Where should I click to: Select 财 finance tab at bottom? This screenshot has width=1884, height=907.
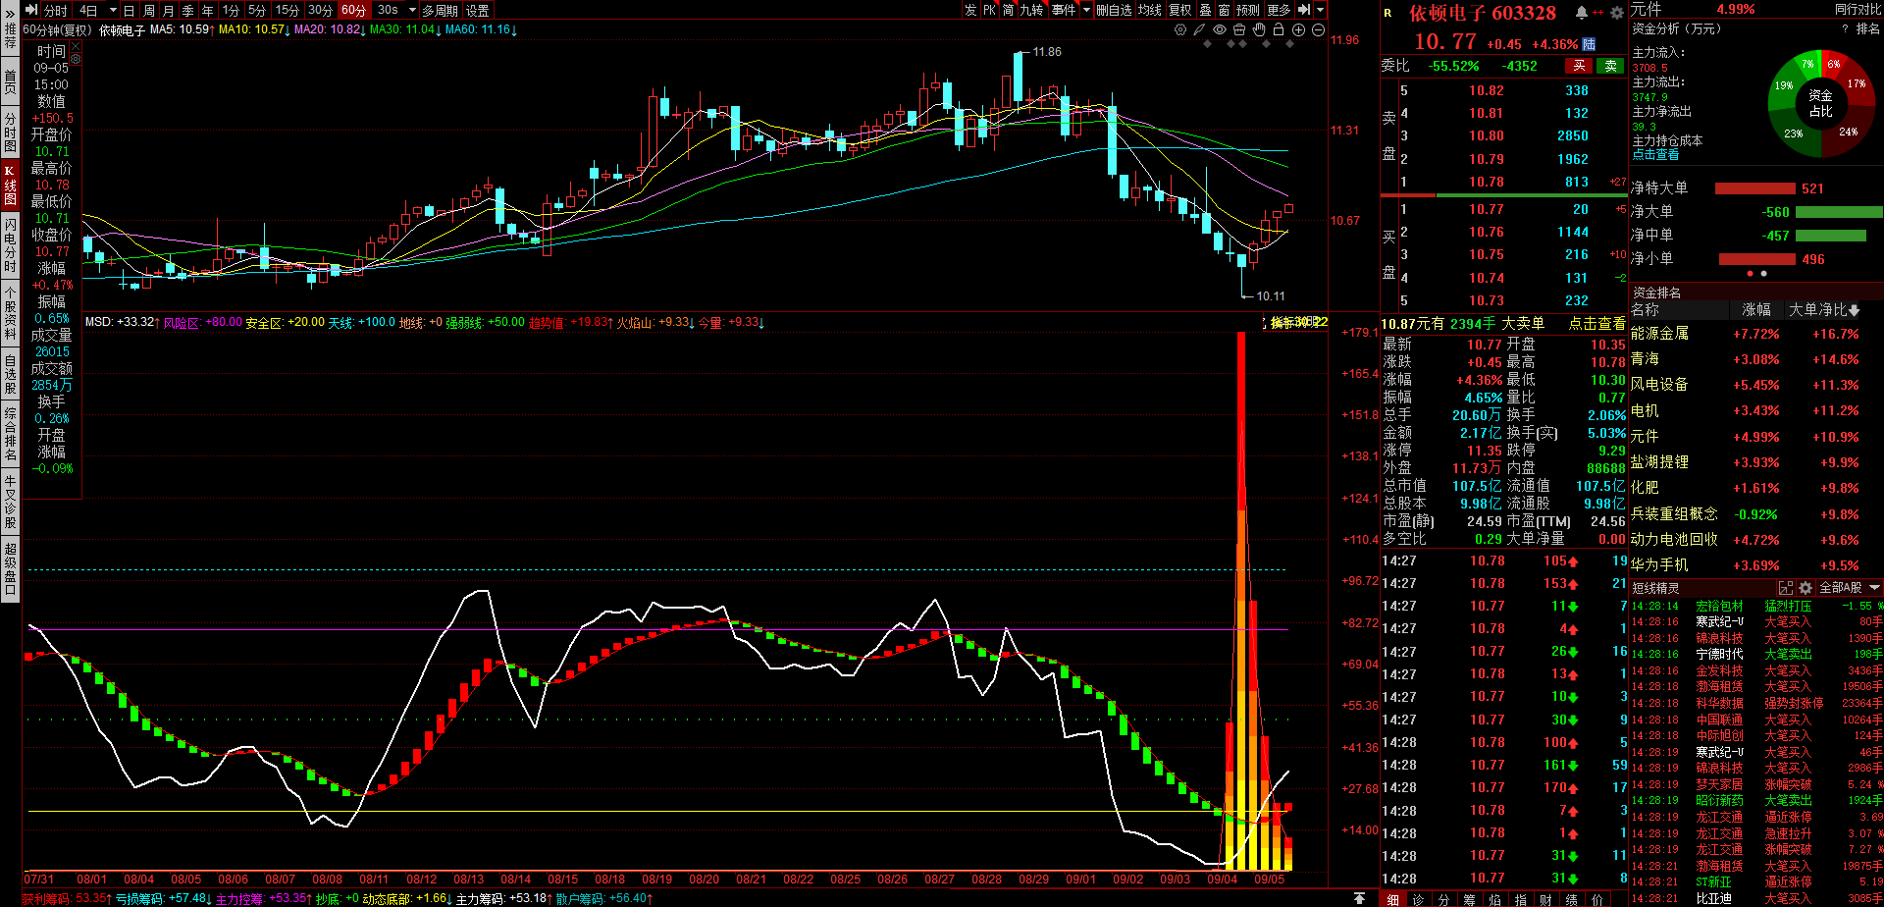(x=1545, y=899)
